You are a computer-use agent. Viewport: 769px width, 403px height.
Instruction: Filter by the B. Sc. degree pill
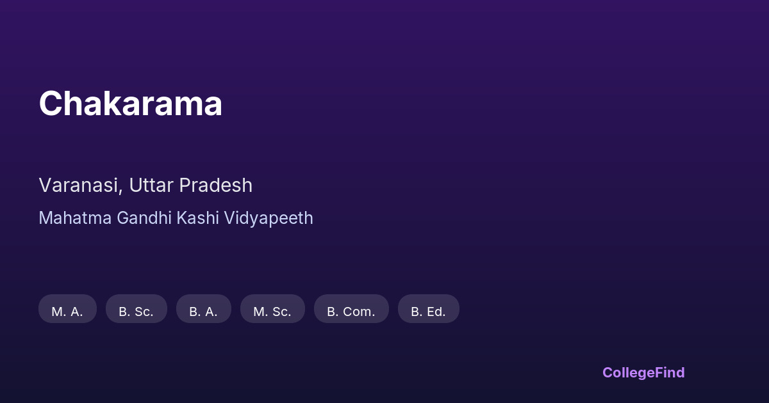pos(136,312)
